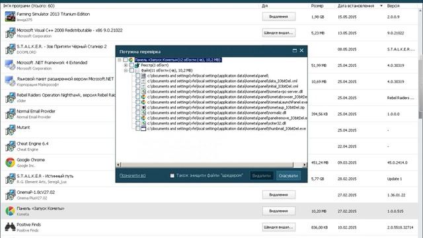Enable Також знищити файли shredder checkbox
This screenshot has width=423, height=238.
pos(172,176)
